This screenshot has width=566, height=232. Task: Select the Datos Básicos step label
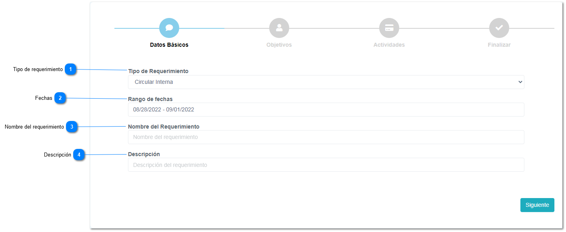pos(169,45)
